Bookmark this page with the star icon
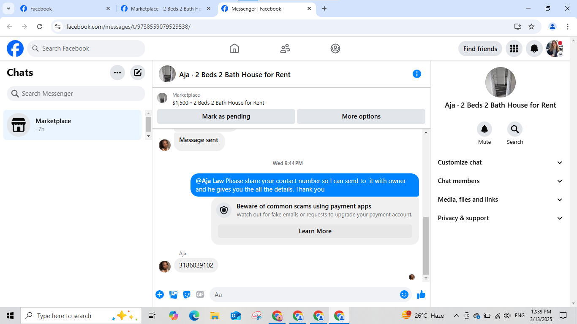Image resolution: width=577 pixels, height=324 pixels. [531, 27]
